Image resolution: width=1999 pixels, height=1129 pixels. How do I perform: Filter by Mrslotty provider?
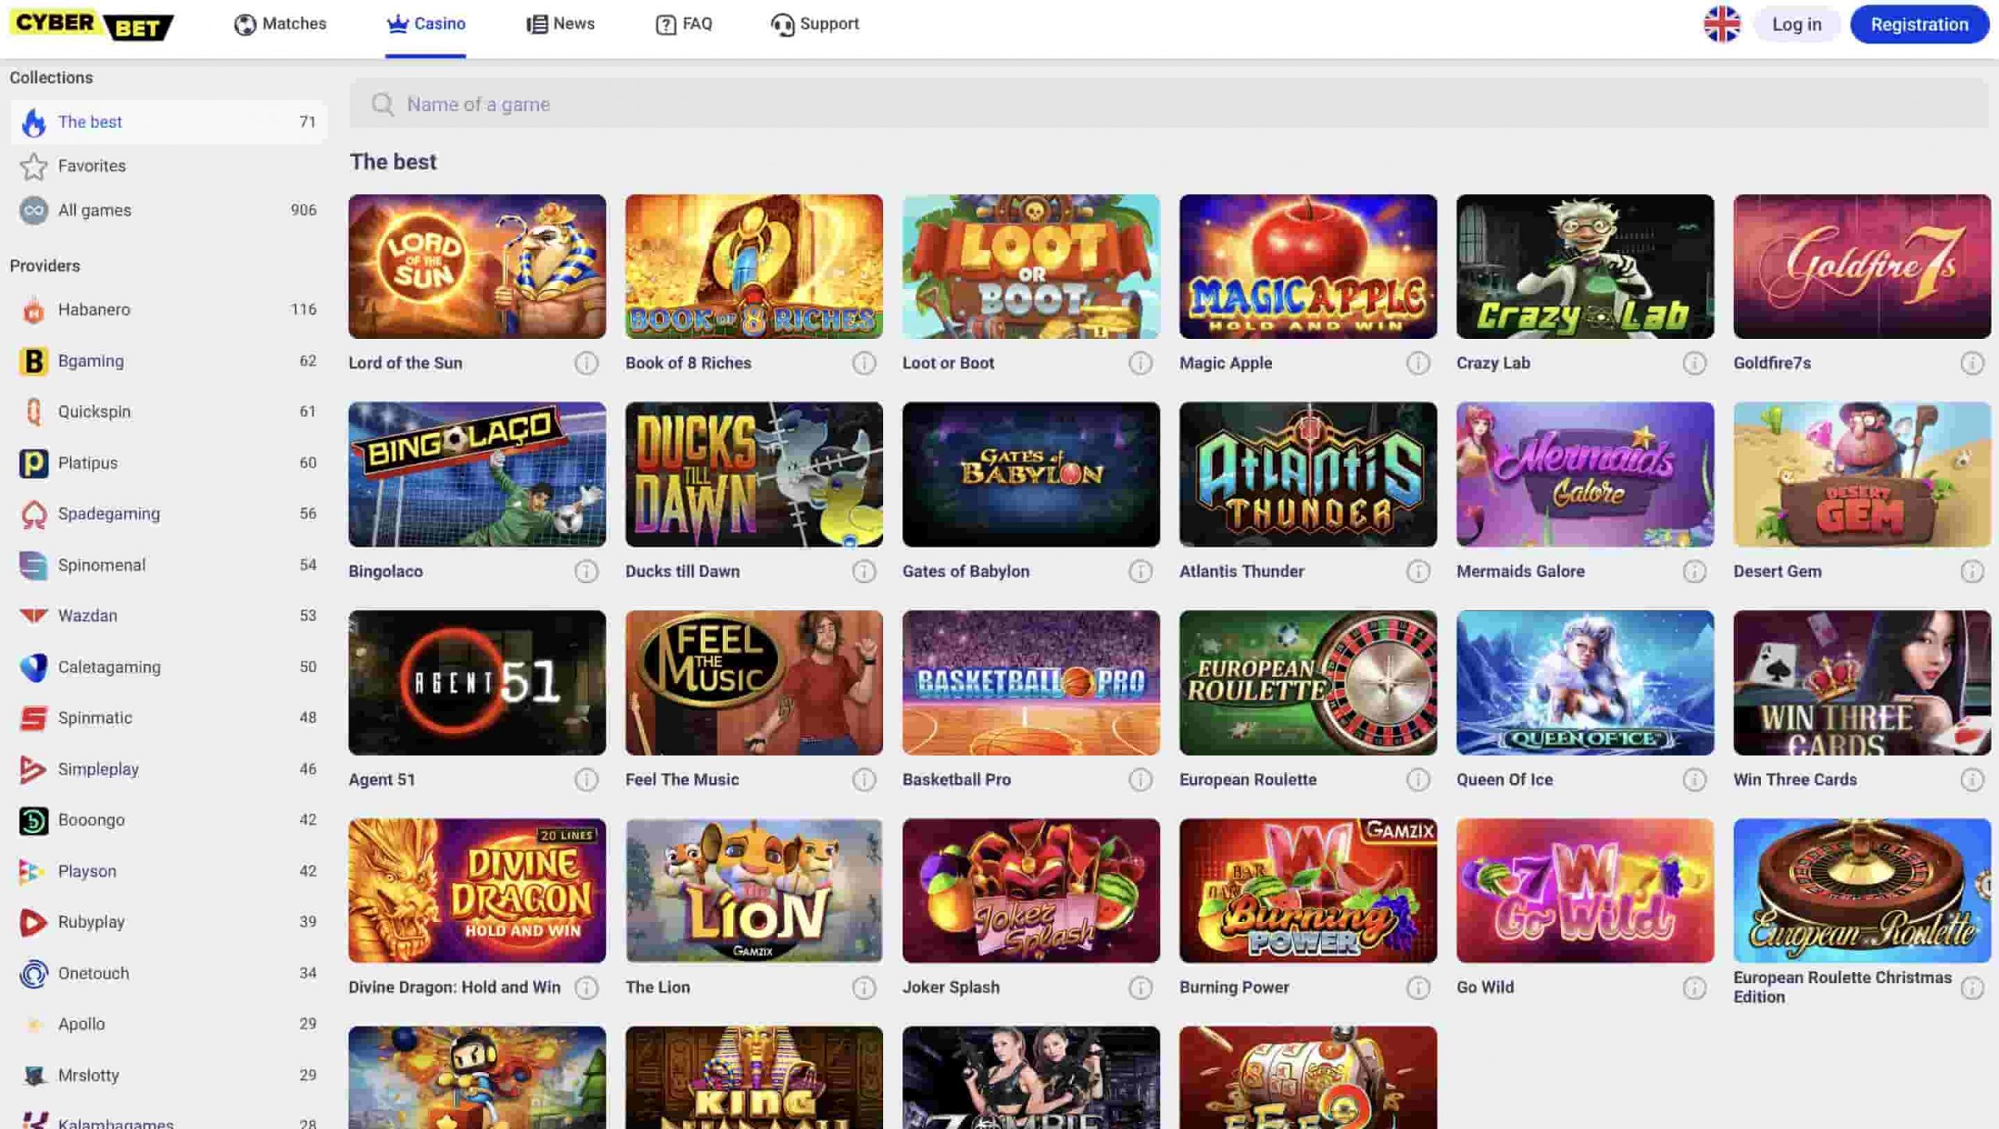[169, 1076]
